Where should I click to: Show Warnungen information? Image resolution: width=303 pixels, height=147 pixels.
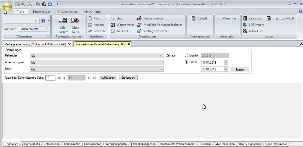(x=227, y=19)
